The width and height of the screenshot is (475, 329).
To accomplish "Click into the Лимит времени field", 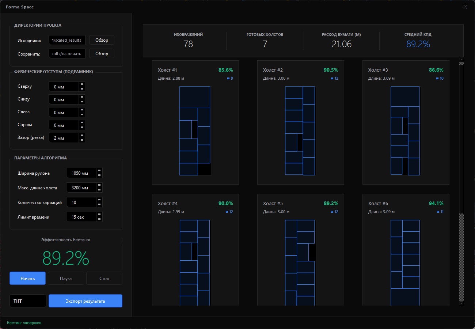I will pos(81,217).
